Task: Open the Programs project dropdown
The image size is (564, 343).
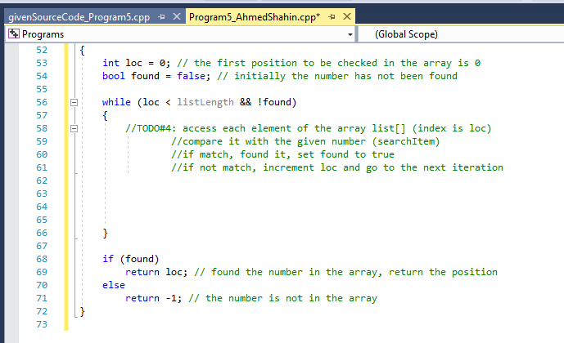Action: [350, 34]
